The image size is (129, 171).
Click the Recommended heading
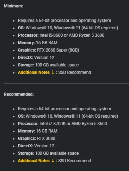pos(19,94)
